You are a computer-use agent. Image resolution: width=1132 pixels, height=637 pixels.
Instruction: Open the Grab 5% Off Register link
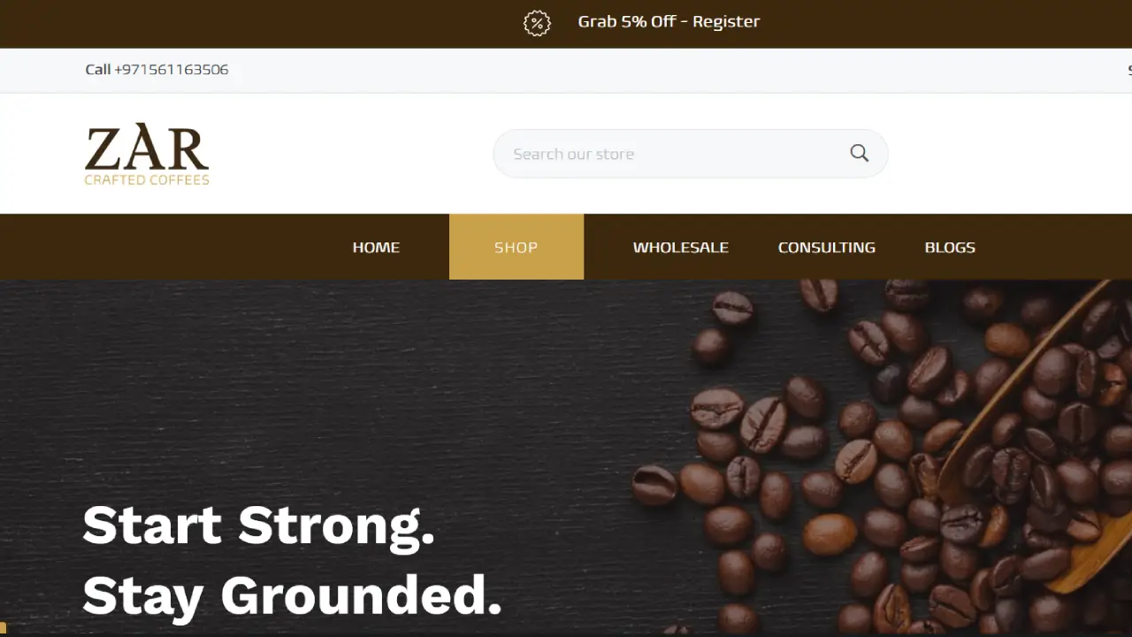click(669, 22)
